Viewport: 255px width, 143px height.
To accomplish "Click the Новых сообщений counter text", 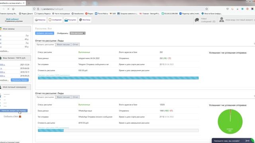I will (208, 20).
